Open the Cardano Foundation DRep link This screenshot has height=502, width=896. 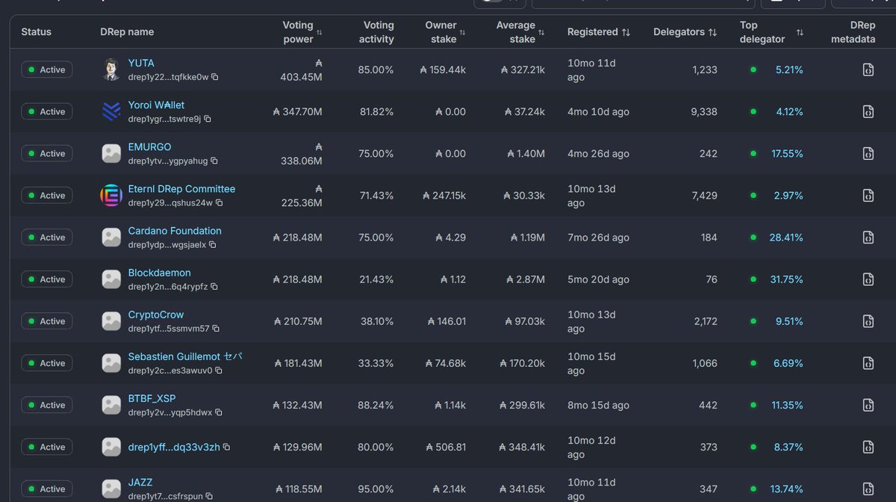[x=175, y=231]
